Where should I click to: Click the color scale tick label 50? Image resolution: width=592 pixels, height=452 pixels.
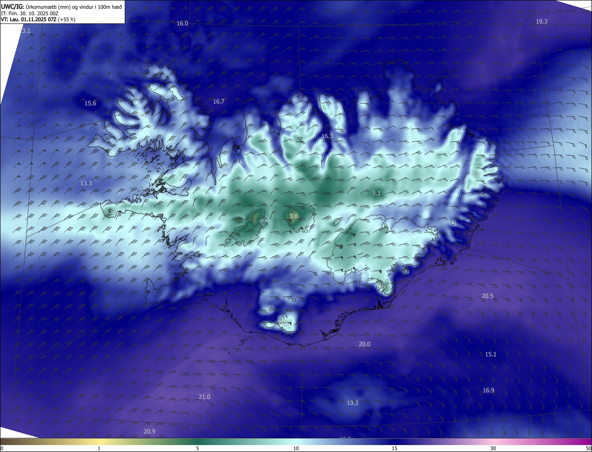pyautogui.click(x=588, y=448)
